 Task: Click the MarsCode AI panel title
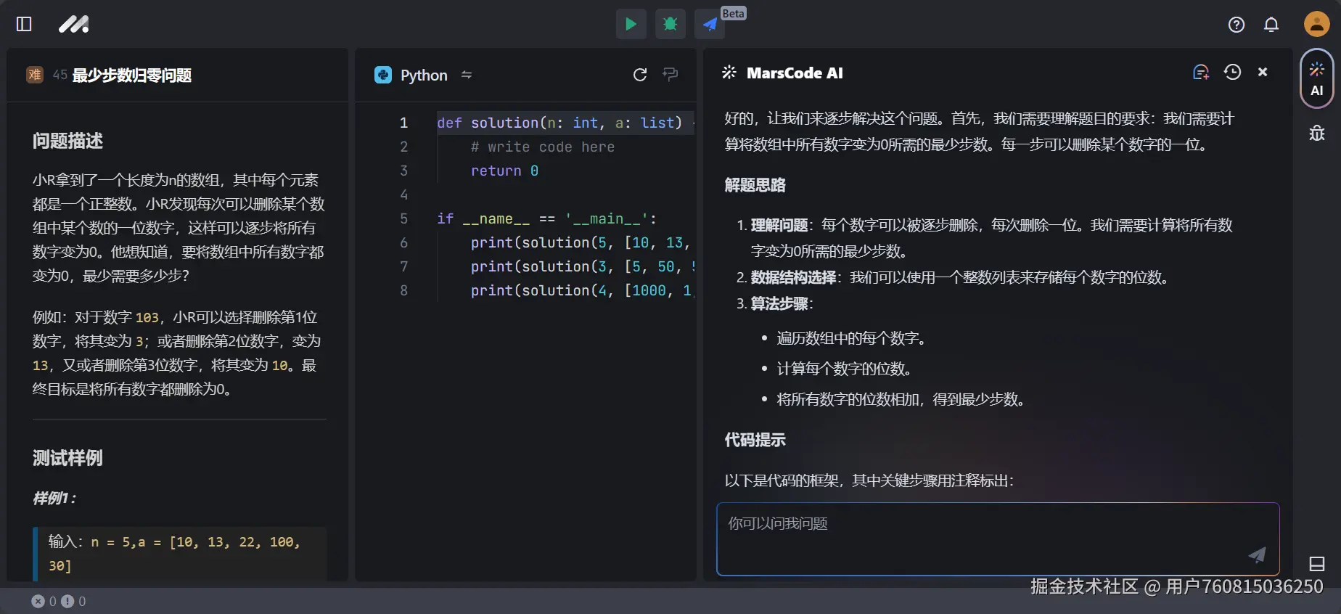(x=795, y=73)
